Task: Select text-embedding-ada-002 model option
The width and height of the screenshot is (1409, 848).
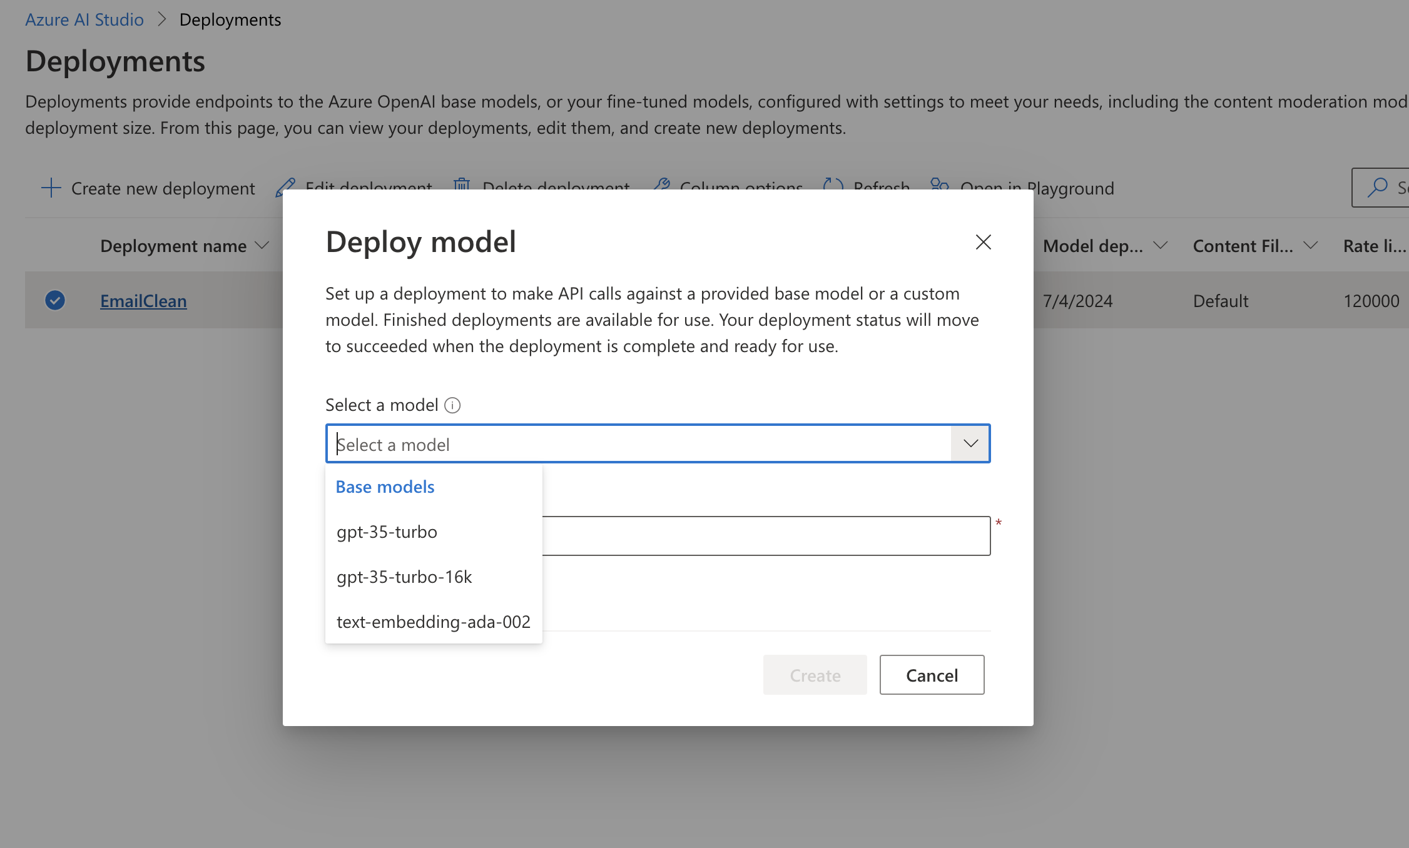Action: 433,622
